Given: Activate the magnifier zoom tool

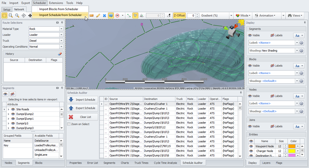Looking at the screenshot, I should [17, 15].
